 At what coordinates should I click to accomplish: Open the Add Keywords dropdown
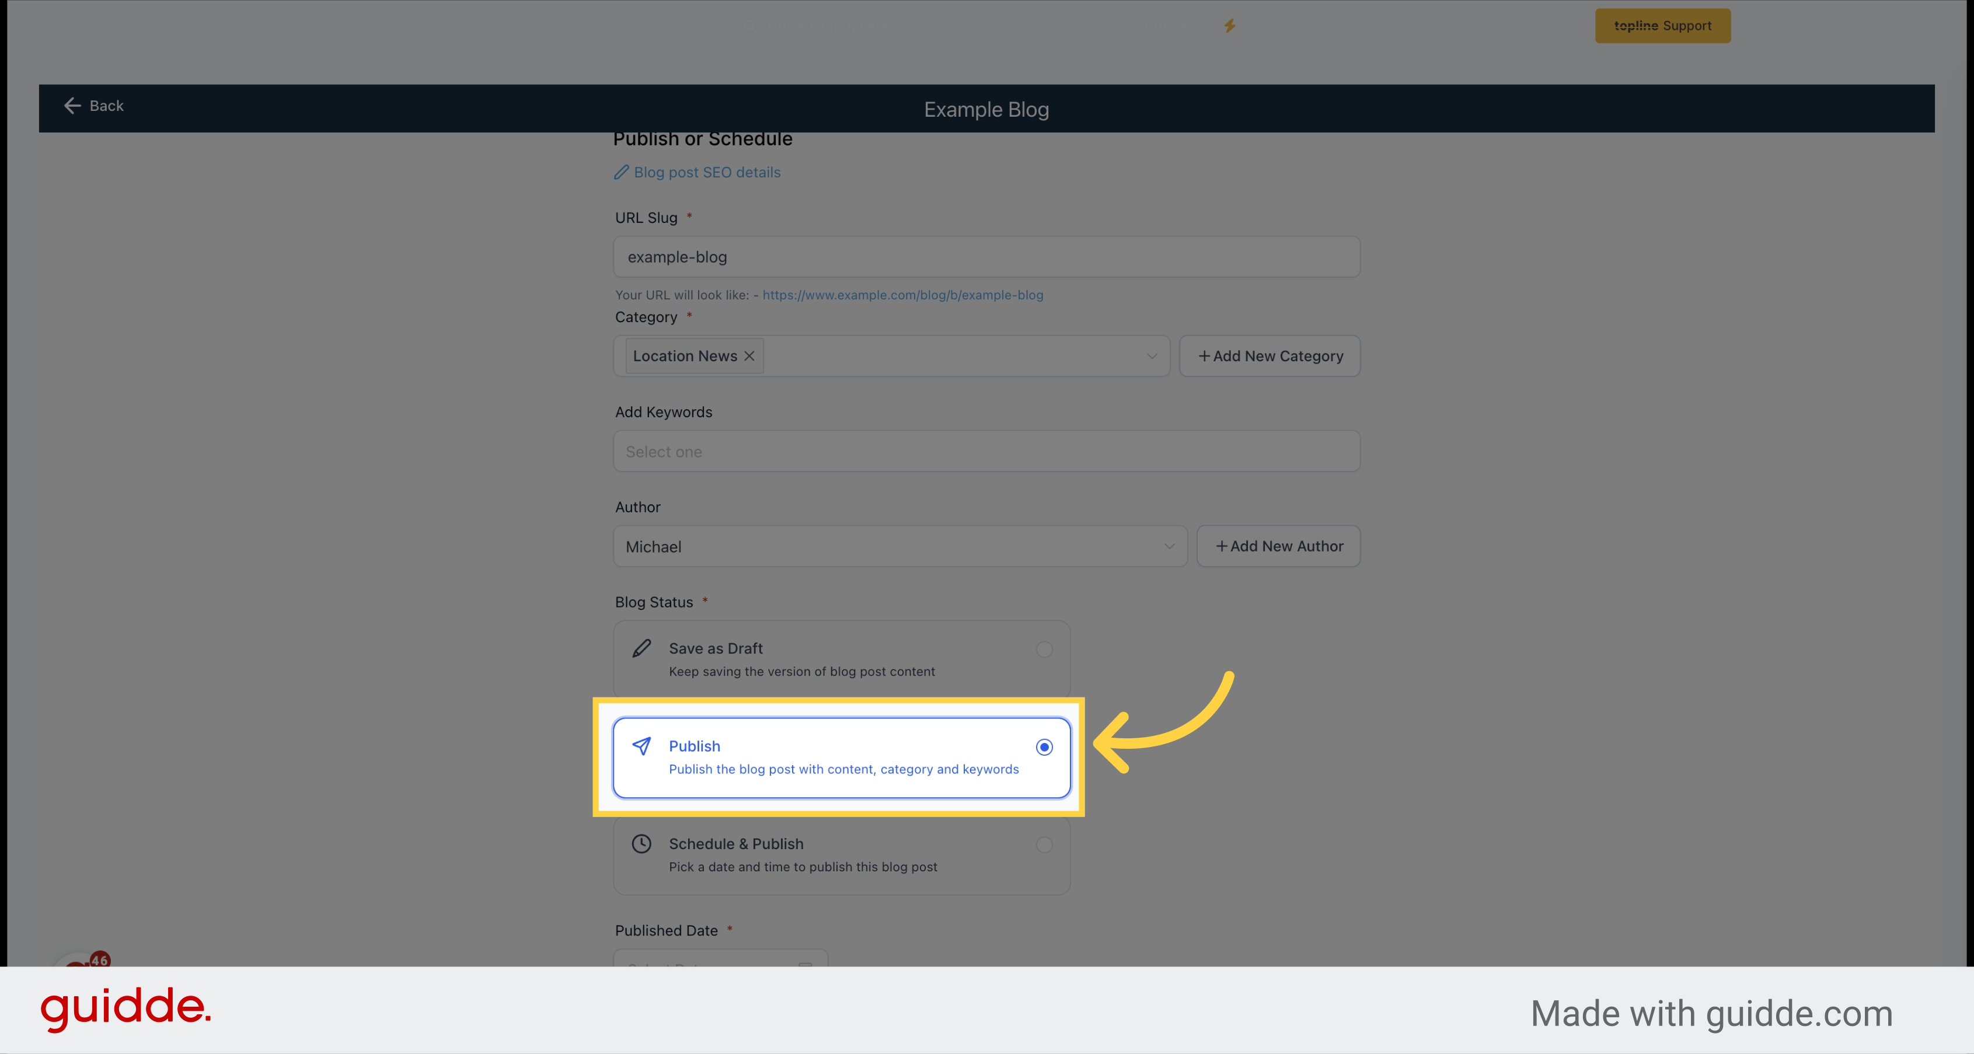(x=986, y=452)
